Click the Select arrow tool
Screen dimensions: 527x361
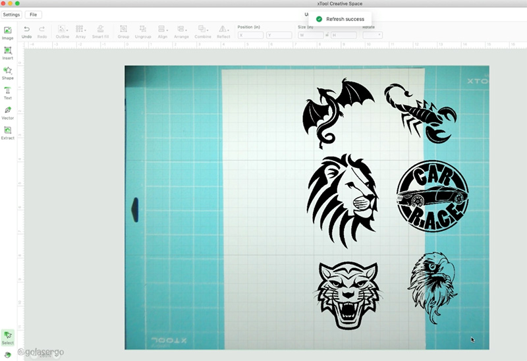click(x=8, y=337)
